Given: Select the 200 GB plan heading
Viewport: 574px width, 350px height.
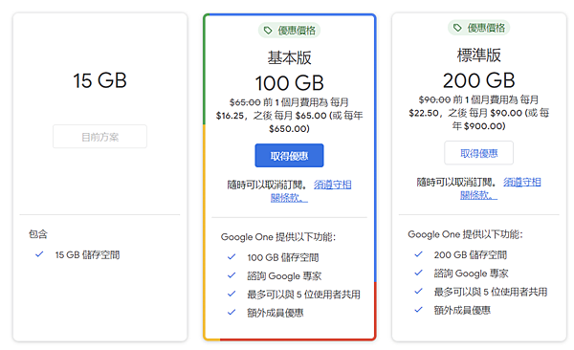Looking at the screenshot, I should (479, 80).
